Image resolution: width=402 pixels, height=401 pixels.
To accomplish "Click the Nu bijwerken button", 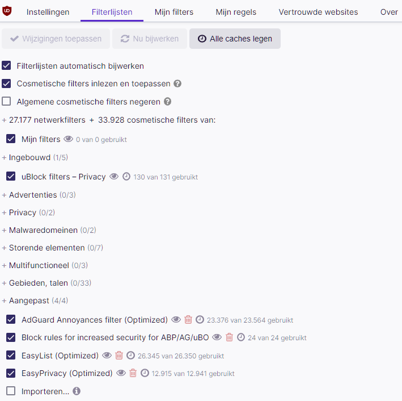I will pyautogui.click(x=150, y=39).
